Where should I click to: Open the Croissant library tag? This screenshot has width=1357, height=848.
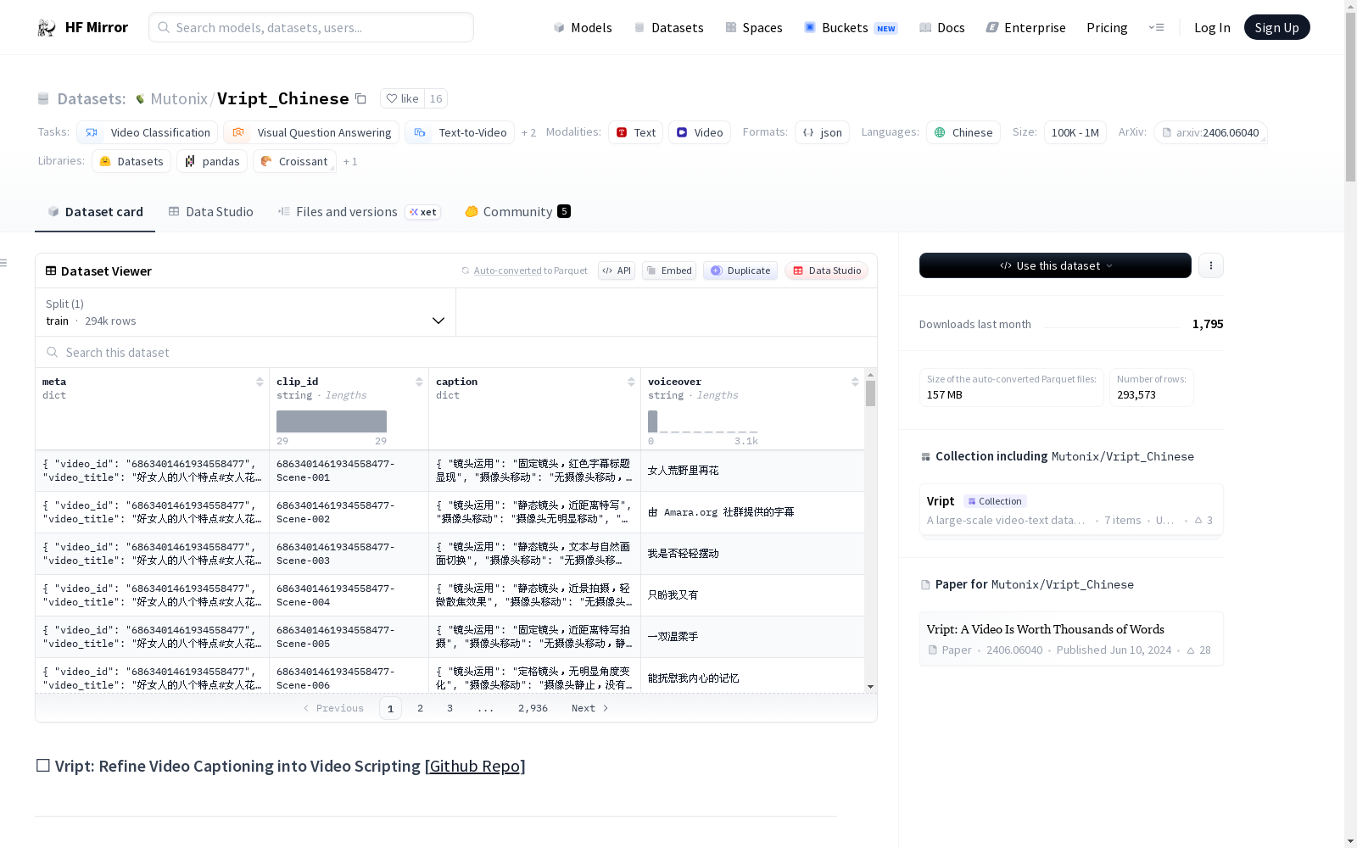tap(294, 161)
